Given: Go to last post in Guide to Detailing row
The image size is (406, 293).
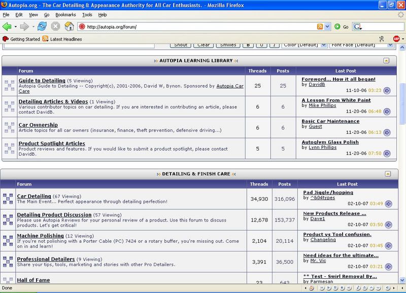Looking at the screenshot, I should pyautogui.click(x=387, y=91).
